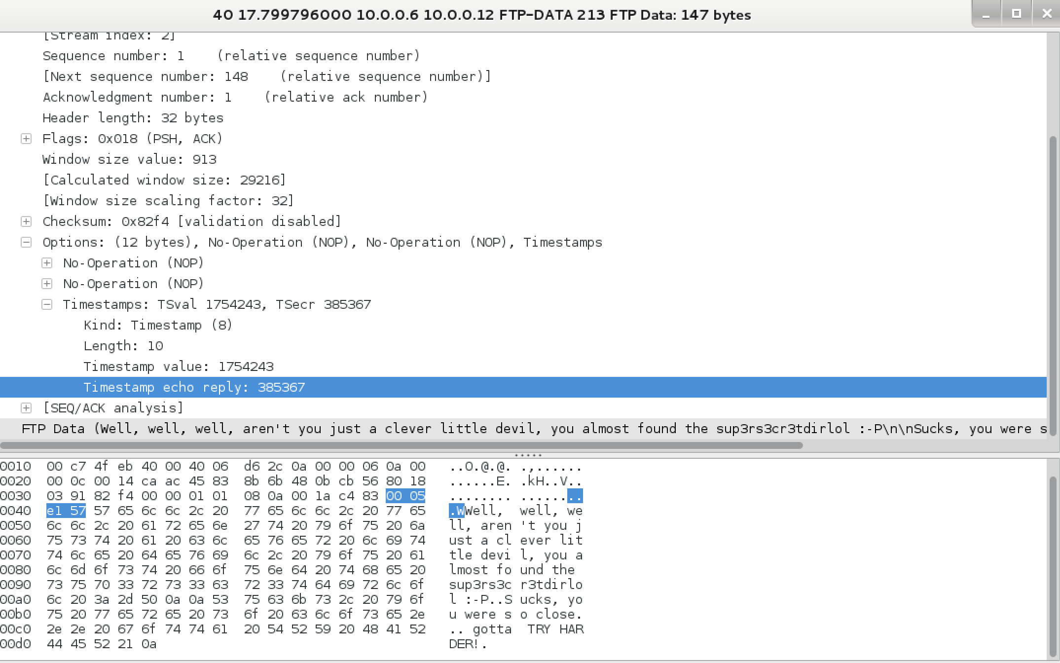Collapse the Options: (12 bytes) node
Viewport: 1060px width, 663px height.
(26, 242)
